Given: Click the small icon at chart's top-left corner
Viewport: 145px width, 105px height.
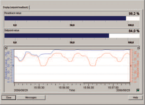Looking at the screenshot, I should tap(5, 48).
